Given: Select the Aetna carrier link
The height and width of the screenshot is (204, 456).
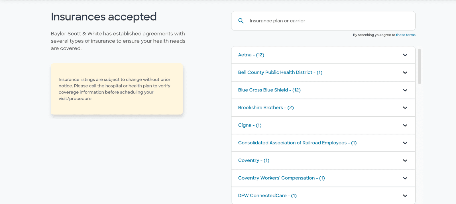Looking at the screenshot, I should tap(251, 55).
